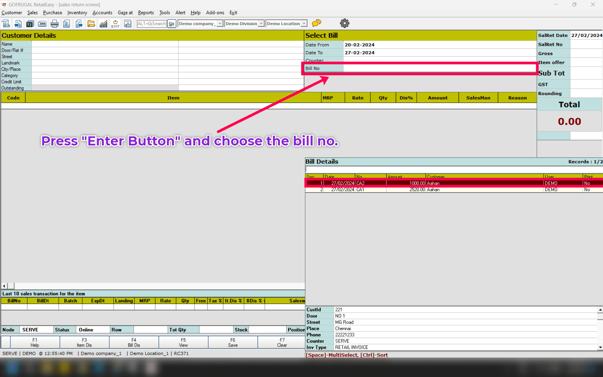Viewport: 603px width, 377px height.
Task: Click the customer photo toolbar icon
Action: point(30,24)
